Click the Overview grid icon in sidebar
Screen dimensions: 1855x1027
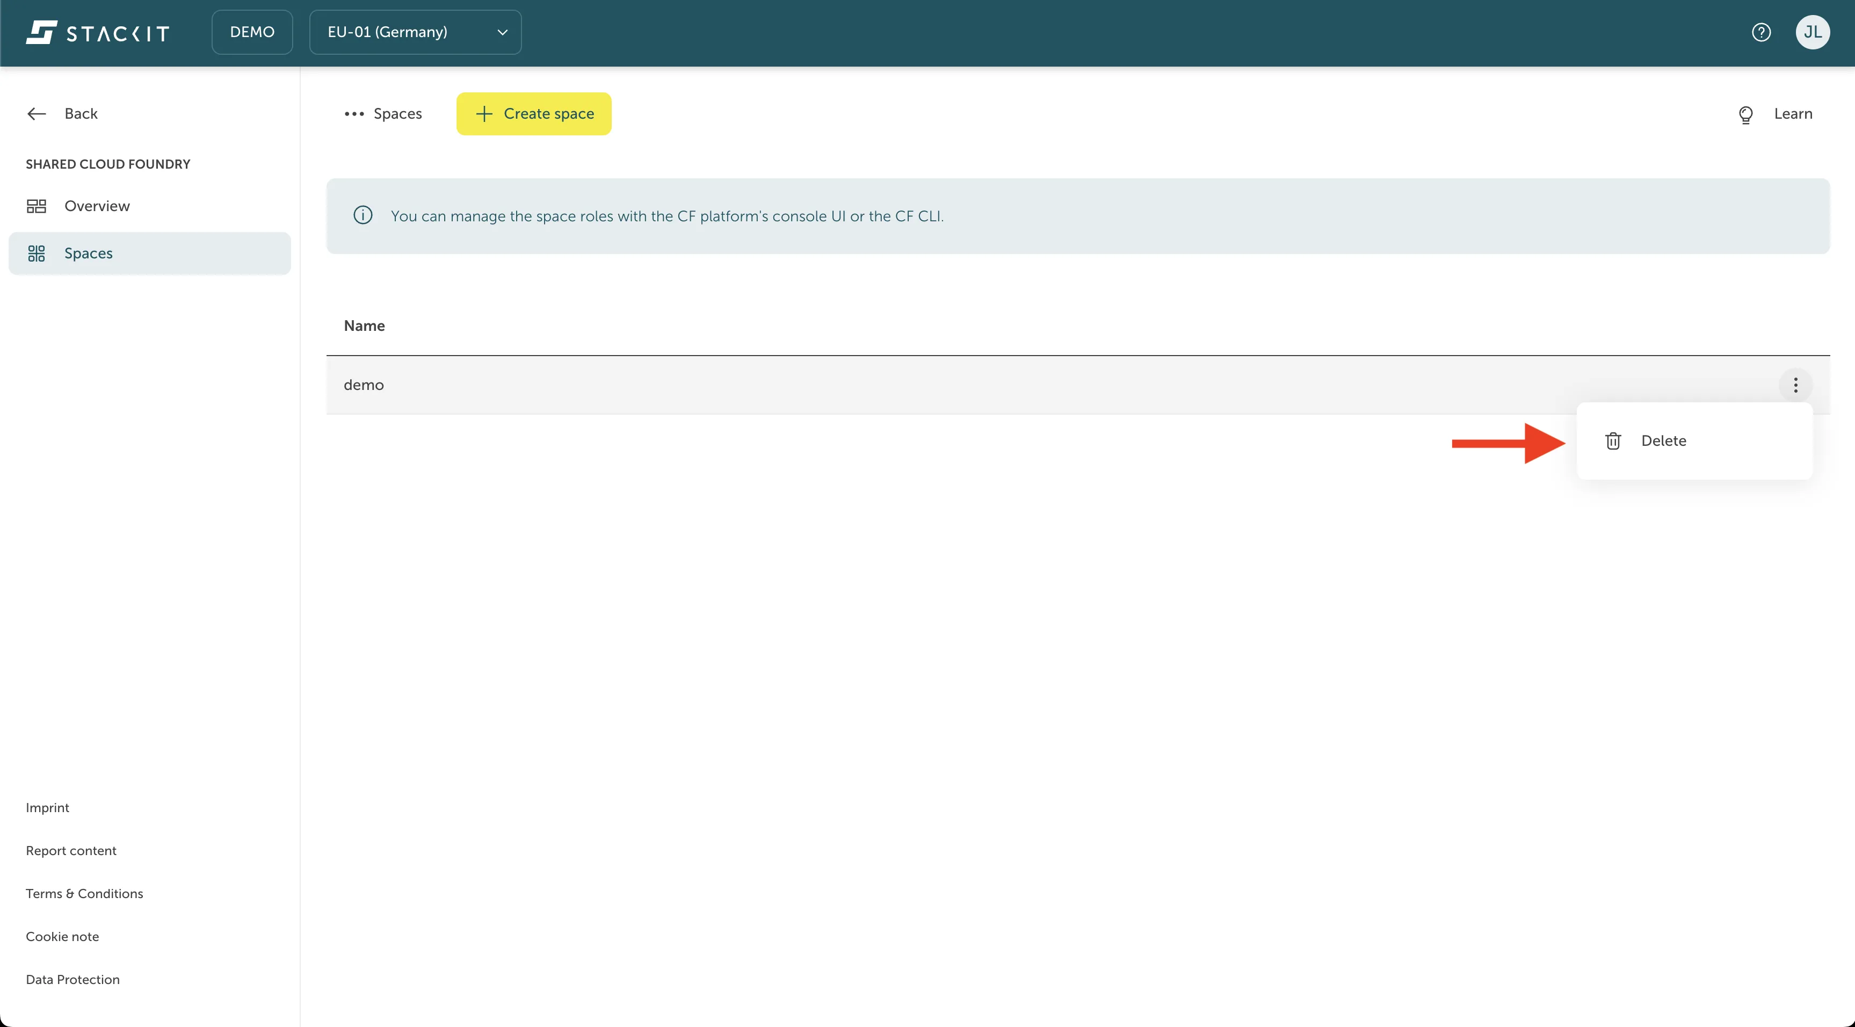tap(37, 205)
